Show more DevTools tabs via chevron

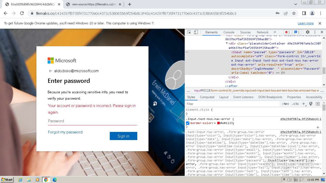point(275,32)
